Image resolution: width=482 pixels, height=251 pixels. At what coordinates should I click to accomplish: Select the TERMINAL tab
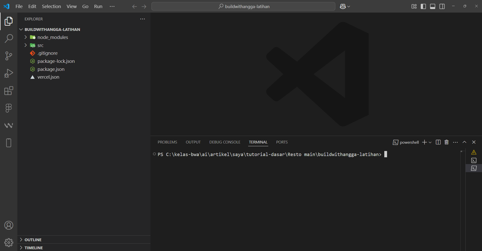click(258, 142)
